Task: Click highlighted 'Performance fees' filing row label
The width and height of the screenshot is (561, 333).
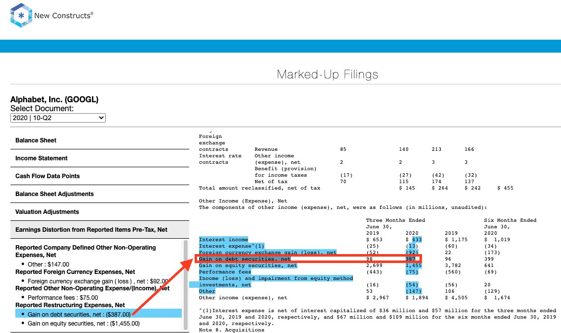Action: coord(225,272)
